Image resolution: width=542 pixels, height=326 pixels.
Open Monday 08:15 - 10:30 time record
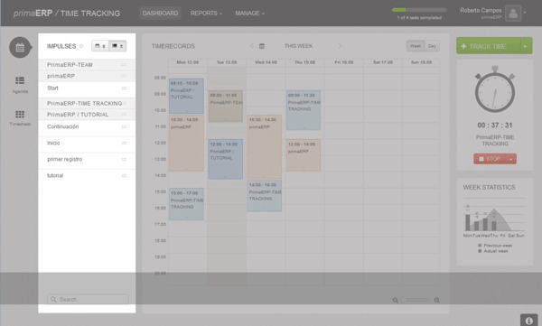click(186, 96)
